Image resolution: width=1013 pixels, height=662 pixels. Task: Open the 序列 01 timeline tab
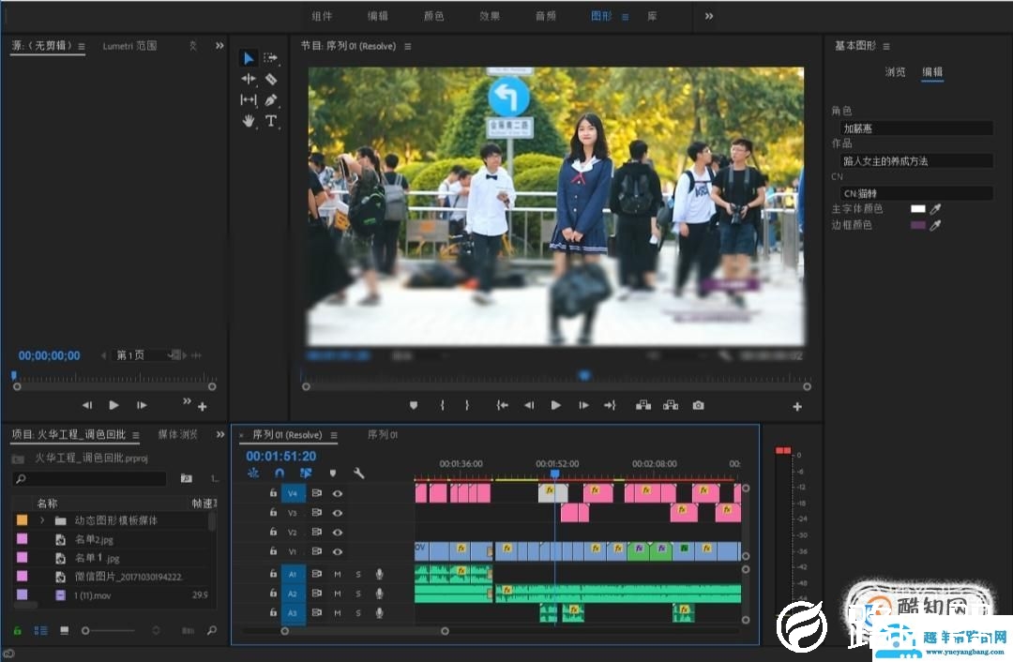tap(383, 435)
